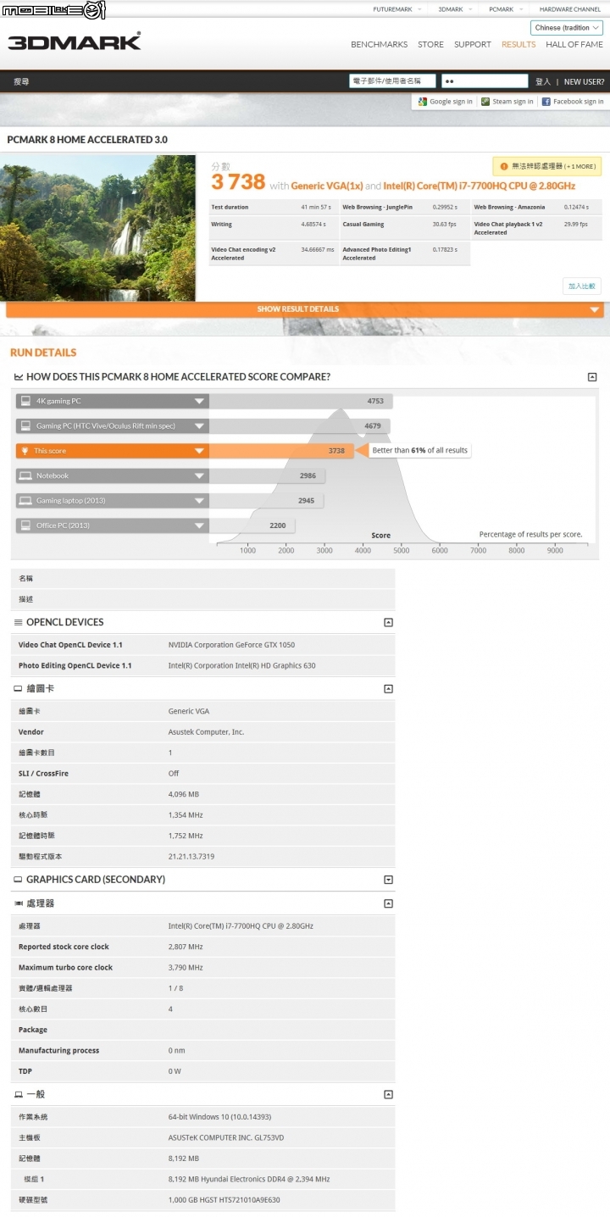Screen dimensions: 610x1217
Task: Open the 3DMark logo homepage
Action: pos(75,41)
